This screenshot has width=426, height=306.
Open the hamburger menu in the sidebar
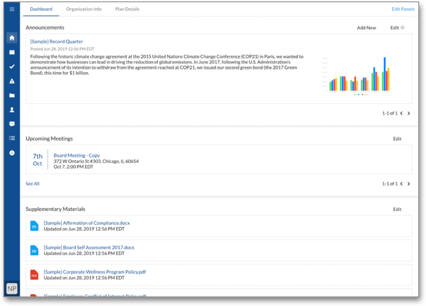coord(12,9)
